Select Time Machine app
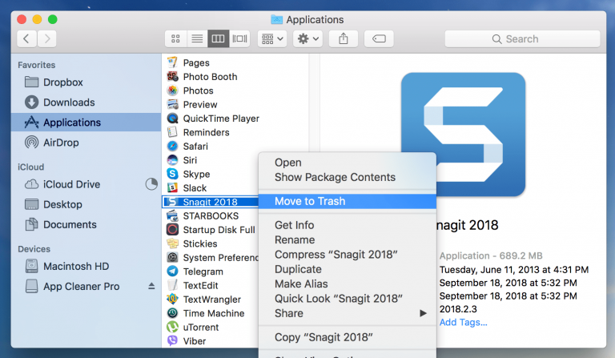 (213, 313)
